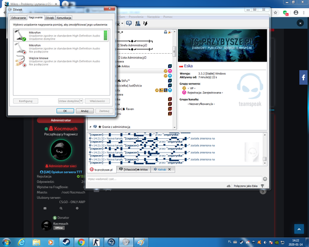Screen dimensions: 309x247
Task: Click the ts-przybysze.pl server banner
Action: (x=222, y=45)
